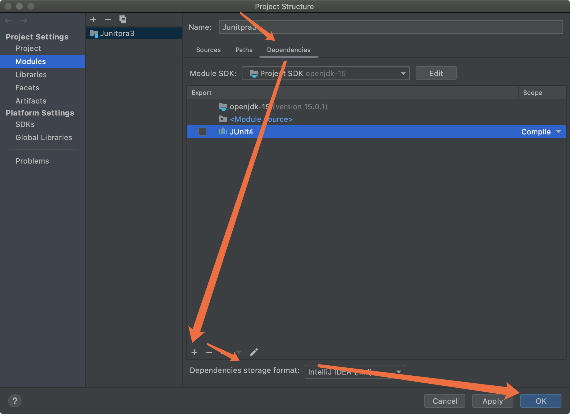Remove the selected dependency with the minus icon
Viewport: 570px width, 414px height.
point(209,352)
